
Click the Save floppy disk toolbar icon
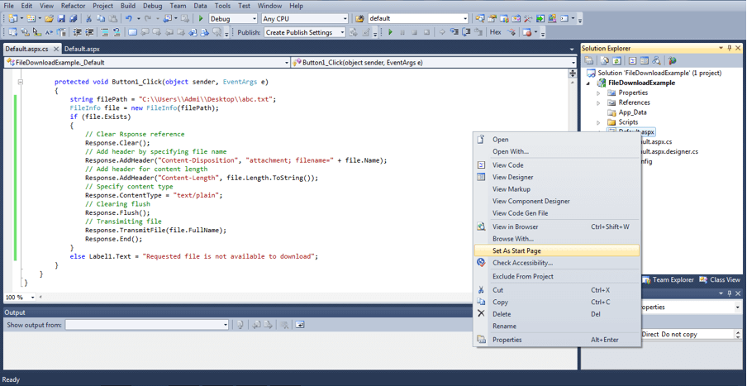coord(61,18)
